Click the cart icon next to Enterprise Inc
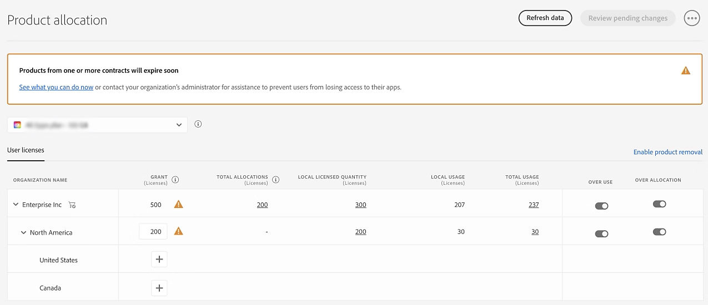Viewport: 708px width, 305px height. point(72,205)
